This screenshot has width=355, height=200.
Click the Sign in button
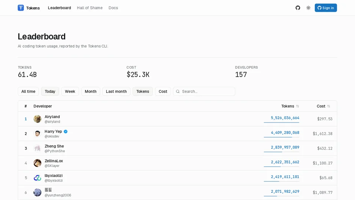tap(325, 8)
